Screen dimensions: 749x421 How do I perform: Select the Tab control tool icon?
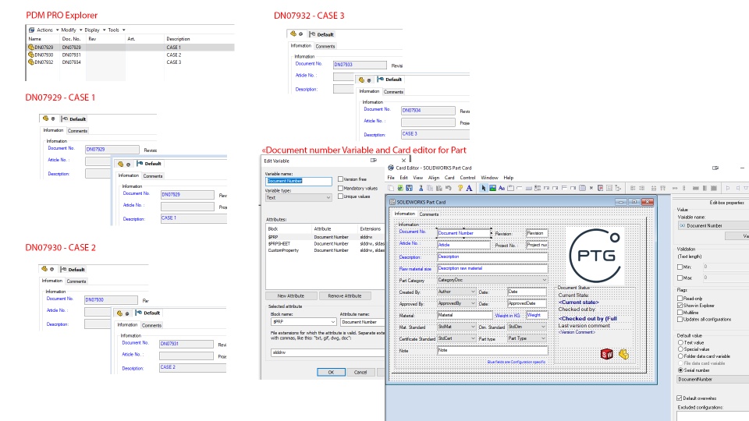tap(510, 188)
